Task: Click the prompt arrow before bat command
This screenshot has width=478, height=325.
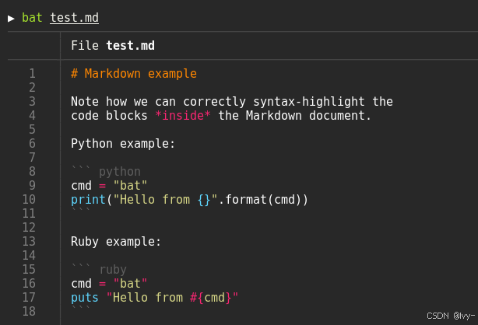Action: [11, 19]
